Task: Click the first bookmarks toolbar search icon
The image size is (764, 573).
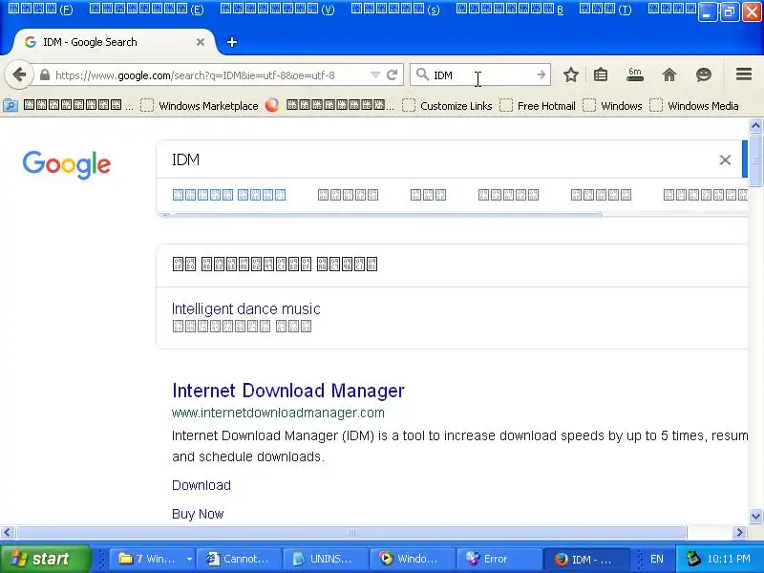Action: (11, 105)
